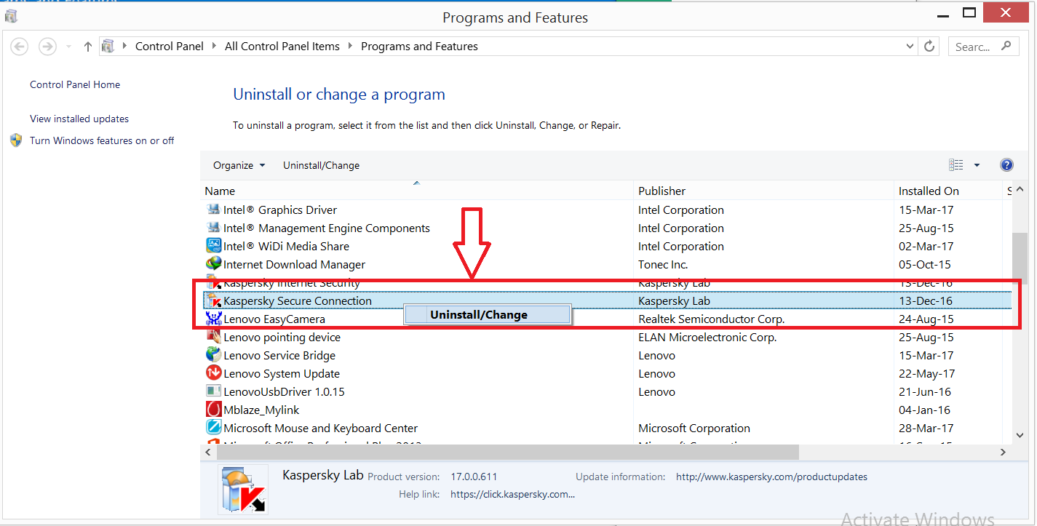Click Kaspersky icon in details pane
This screenshot has width=1037, height=526.
(x=243, y=490)
